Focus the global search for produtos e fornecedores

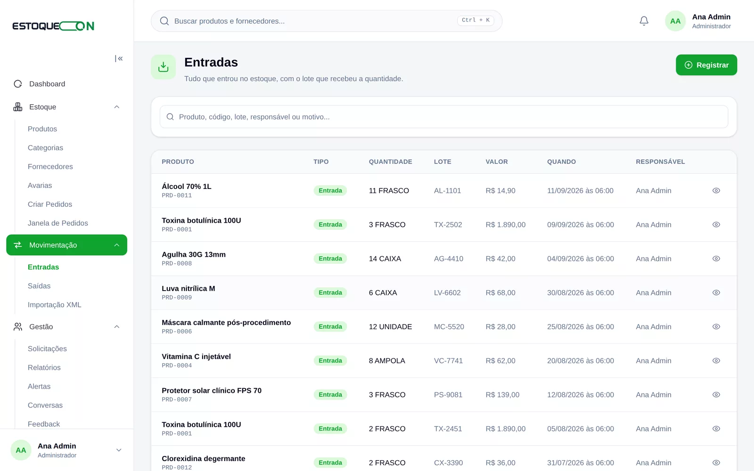pos(327,21)
